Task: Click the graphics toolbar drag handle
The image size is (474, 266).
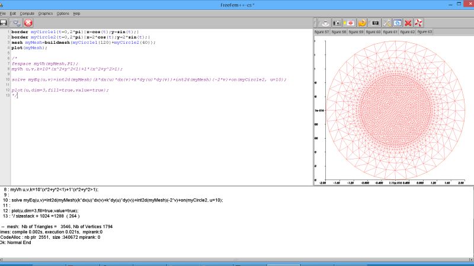Action: click(315, 23)
